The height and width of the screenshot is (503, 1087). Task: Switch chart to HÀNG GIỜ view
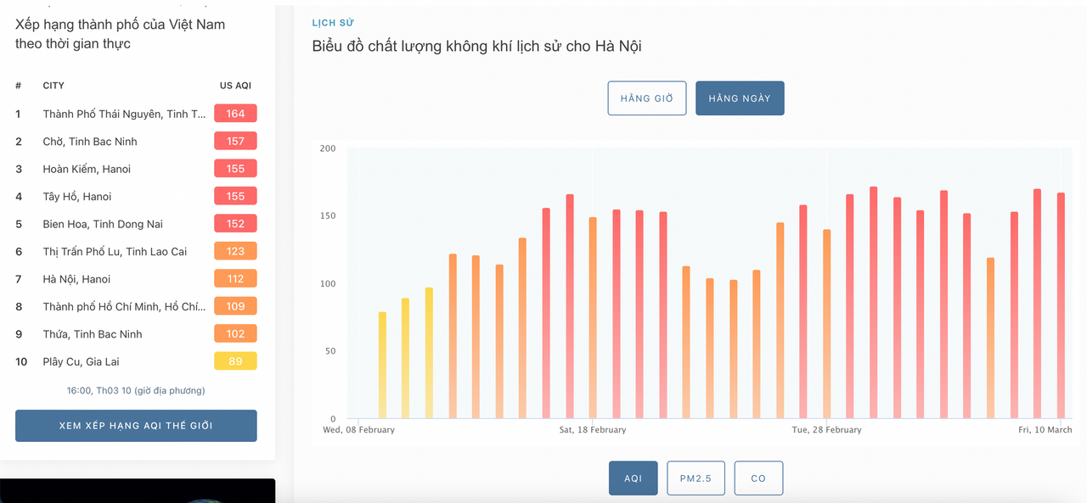click(x=647, y=98)
